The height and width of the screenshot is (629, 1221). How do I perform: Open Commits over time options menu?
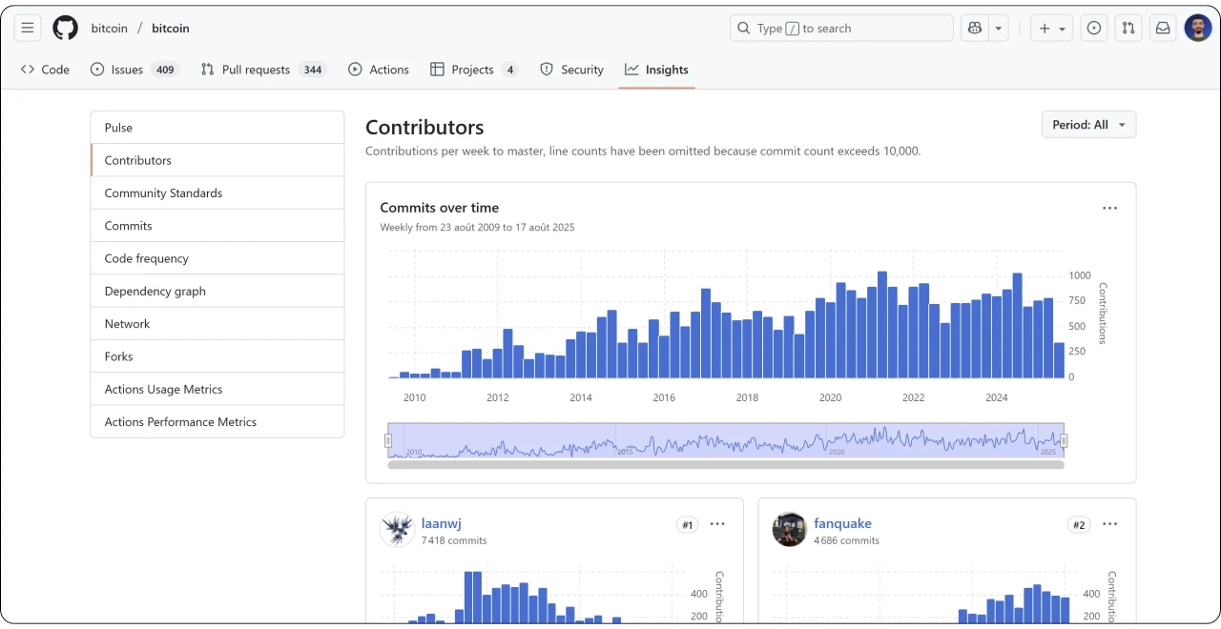coord(1109,209)
